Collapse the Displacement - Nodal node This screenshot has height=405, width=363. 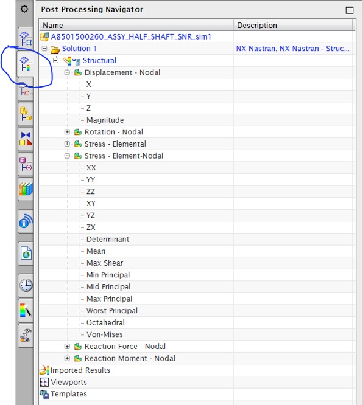67,72
